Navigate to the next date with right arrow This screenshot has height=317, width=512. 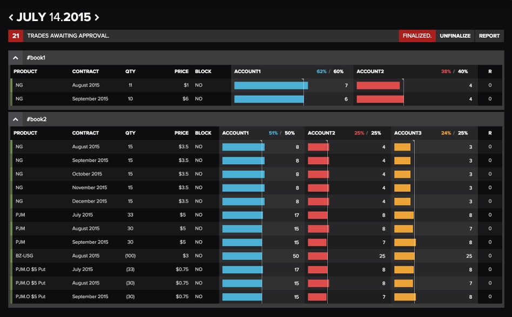[97, 16]
